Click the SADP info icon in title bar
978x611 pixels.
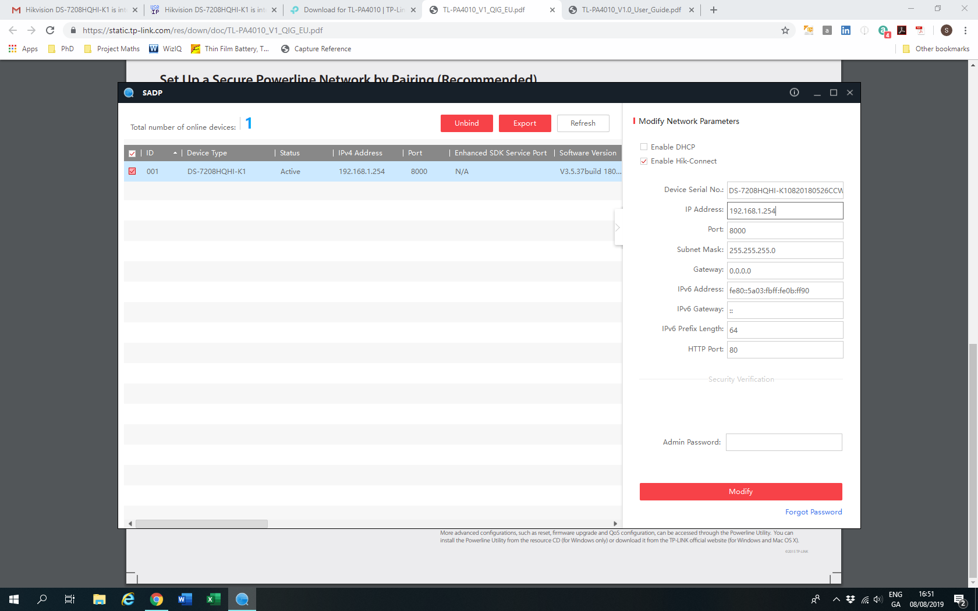click(794, 93)
